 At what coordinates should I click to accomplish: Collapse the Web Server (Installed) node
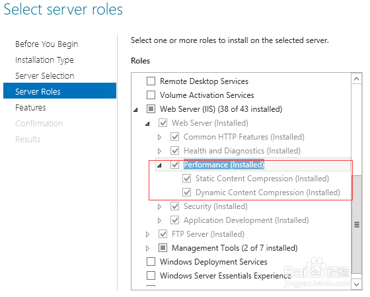[148, 124]
